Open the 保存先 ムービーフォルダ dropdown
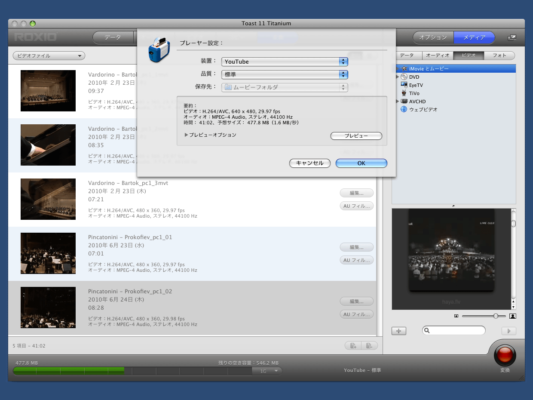The width and height of the screenshot is (533, 400). coord(285,87)
